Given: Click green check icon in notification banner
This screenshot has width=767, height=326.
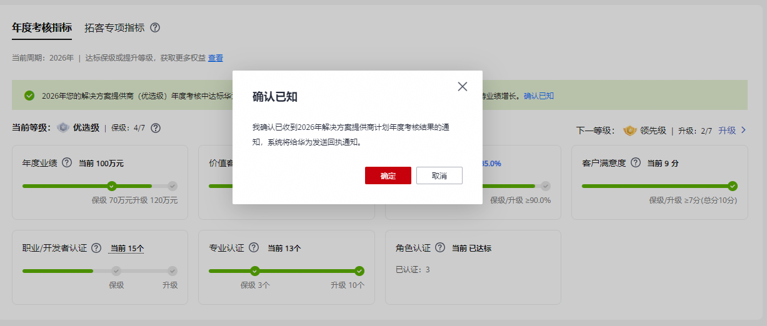Looking at the screenshot, I should pyautogui.click(x=29, y=96).
